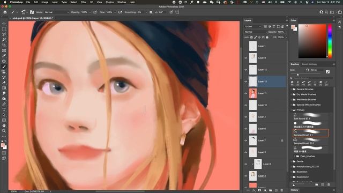Viewport: 343px width, 193px height.
Task: Expand the Gentle brush folder
Action: coord(292,161)
